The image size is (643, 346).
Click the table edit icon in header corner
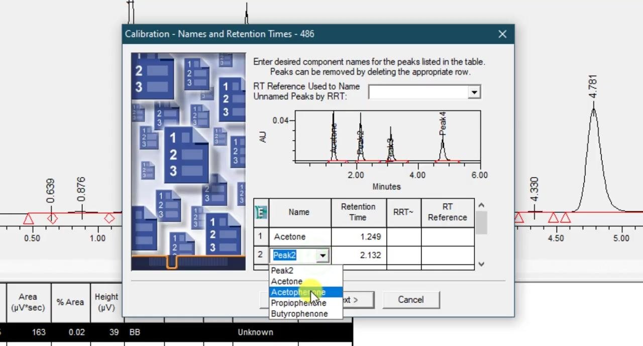261,212
